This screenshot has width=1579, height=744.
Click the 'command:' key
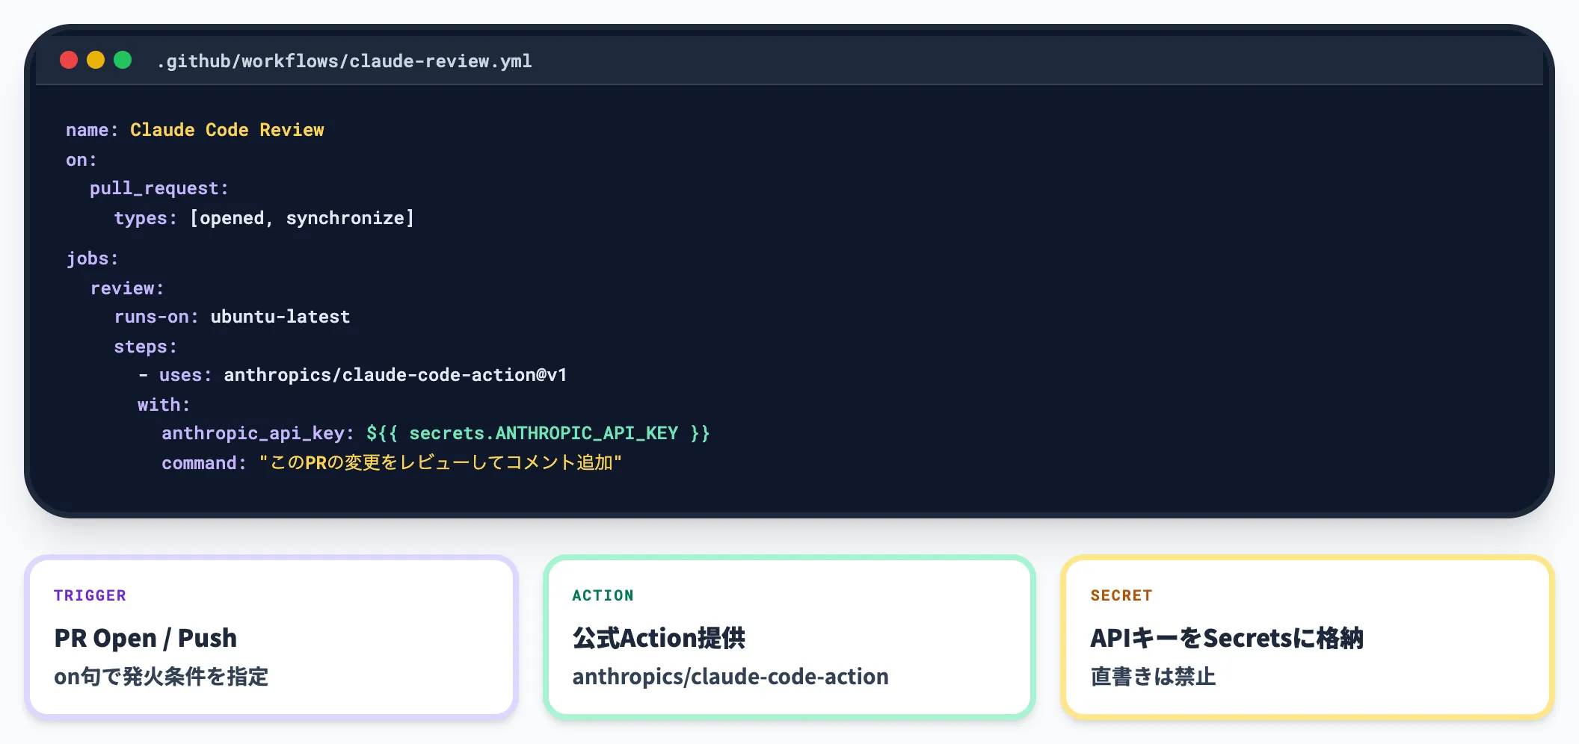(204, 463)
